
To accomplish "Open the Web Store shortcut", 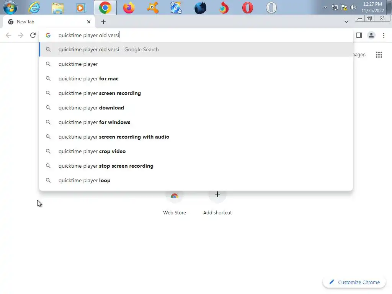I will (x=175, y=203).
